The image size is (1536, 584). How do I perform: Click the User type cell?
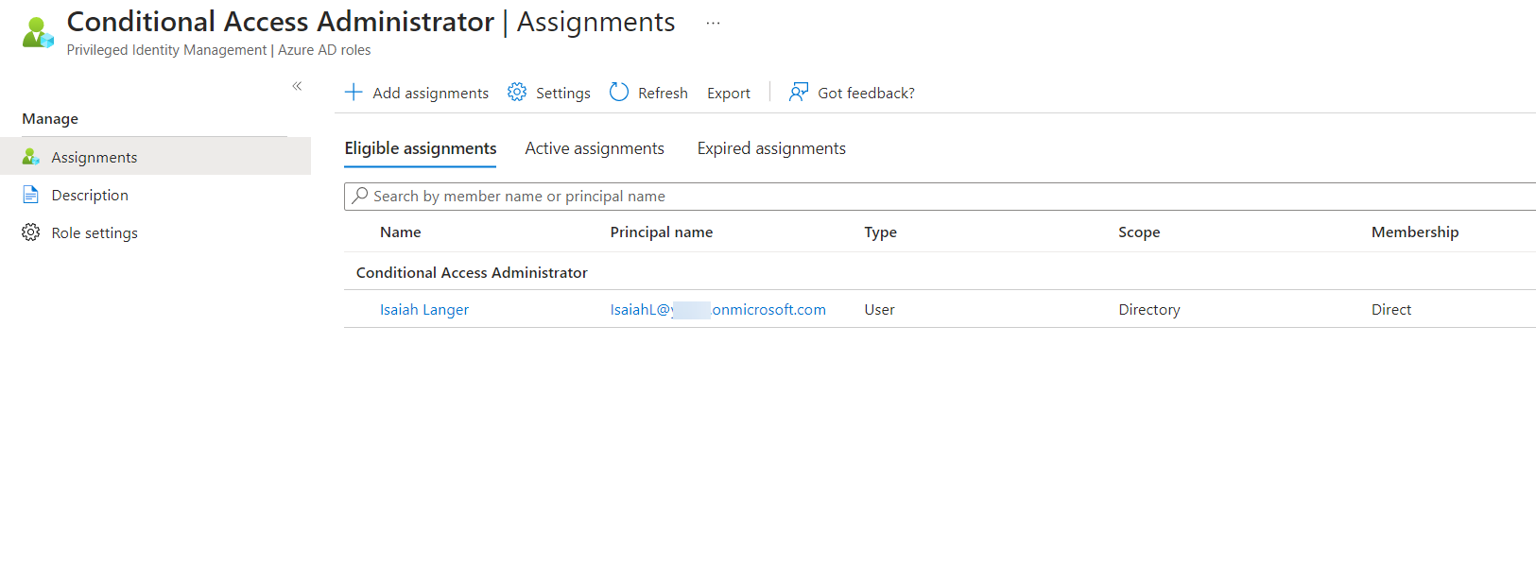(x=879, y=309)
